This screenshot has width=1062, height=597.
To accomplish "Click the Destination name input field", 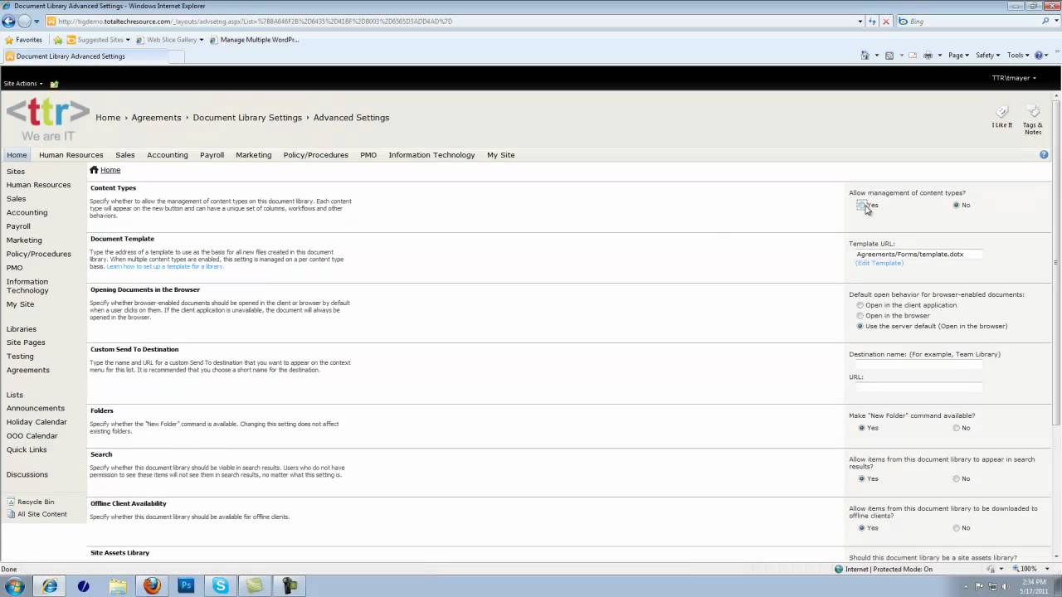I will (918, 364).
